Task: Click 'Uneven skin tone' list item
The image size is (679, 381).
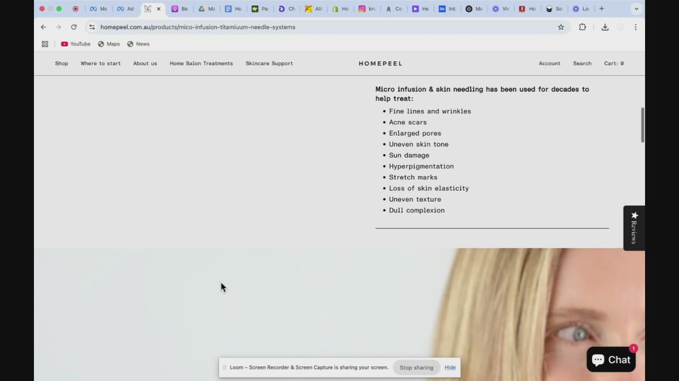Action: pyautogui.click(x=418, y=144)
